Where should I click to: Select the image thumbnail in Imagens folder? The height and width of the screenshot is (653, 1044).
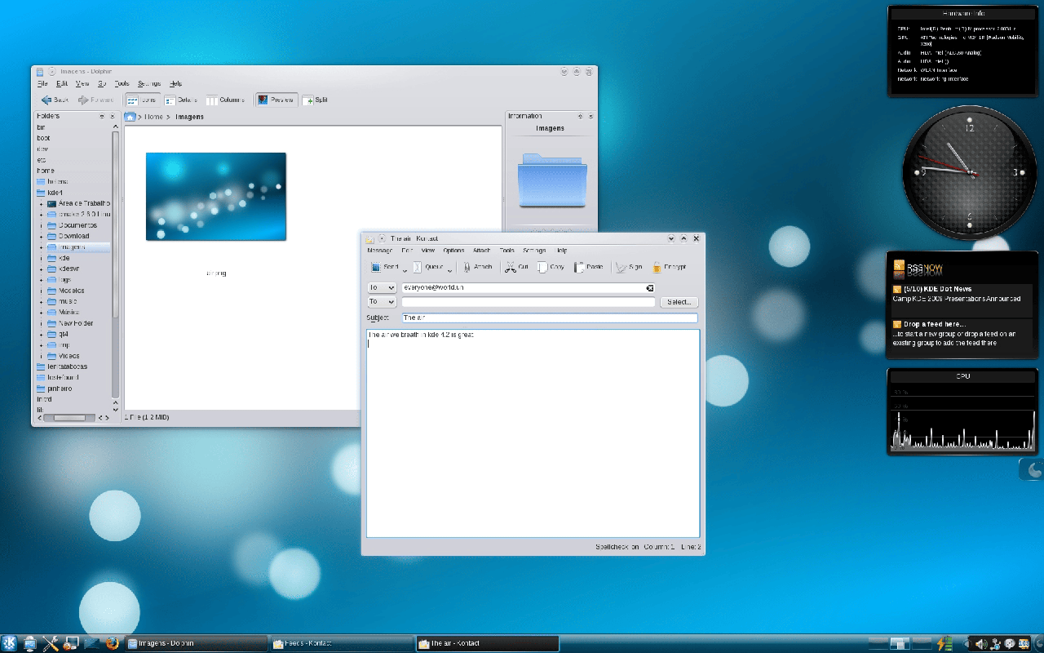point(216,196)
